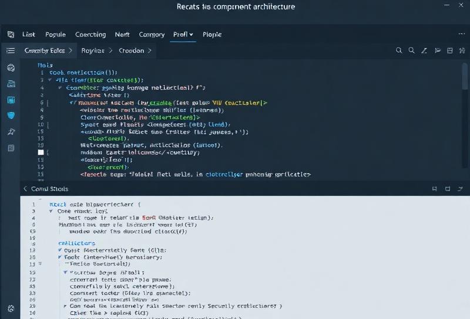This screenshot has height=319, width=470.
Task: Open the Peofl tab dropdown arrow
Action: [x=192, y=35]
